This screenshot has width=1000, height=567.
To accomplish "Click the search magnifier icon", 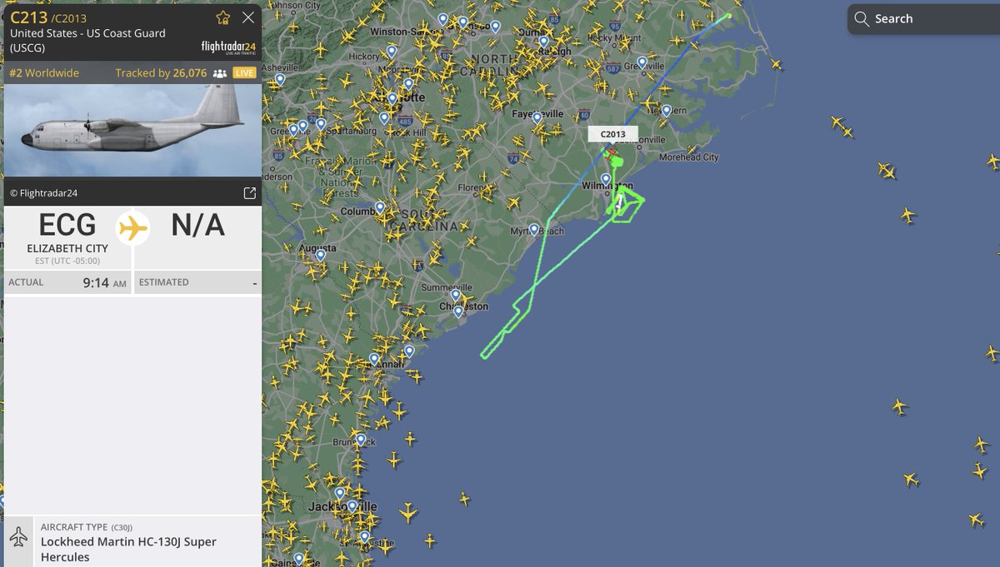I will pos(862,19).
